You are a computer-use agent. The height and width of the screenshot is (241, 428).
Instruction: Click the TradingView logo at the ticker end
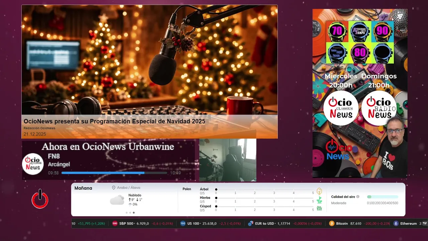coord(425,224)
